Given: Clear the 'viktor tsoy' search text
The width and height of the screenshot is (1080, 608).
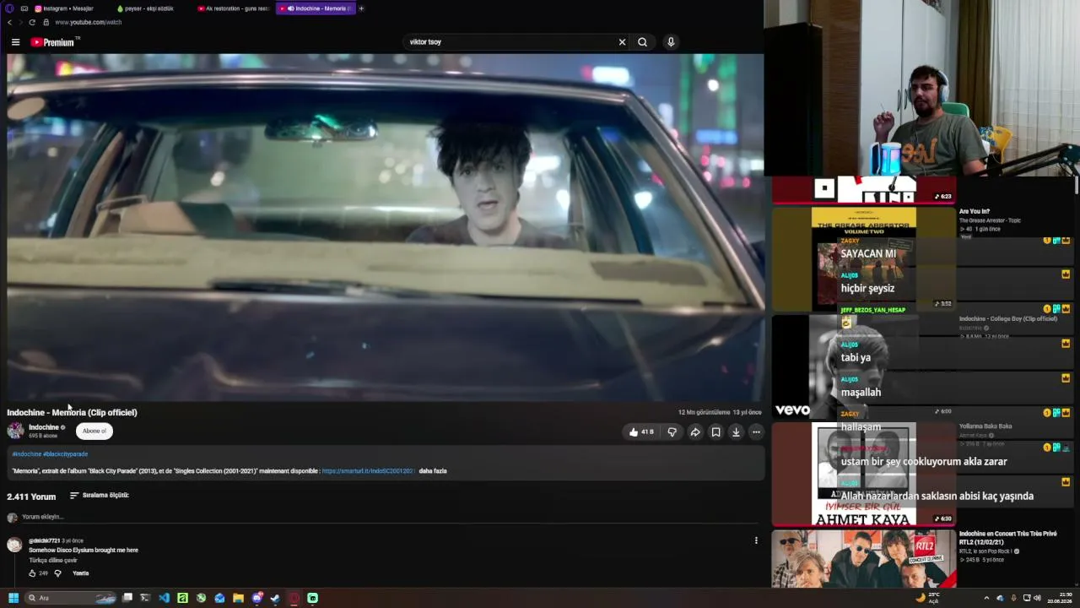Looking at the screenshot, I should (622, 42).
